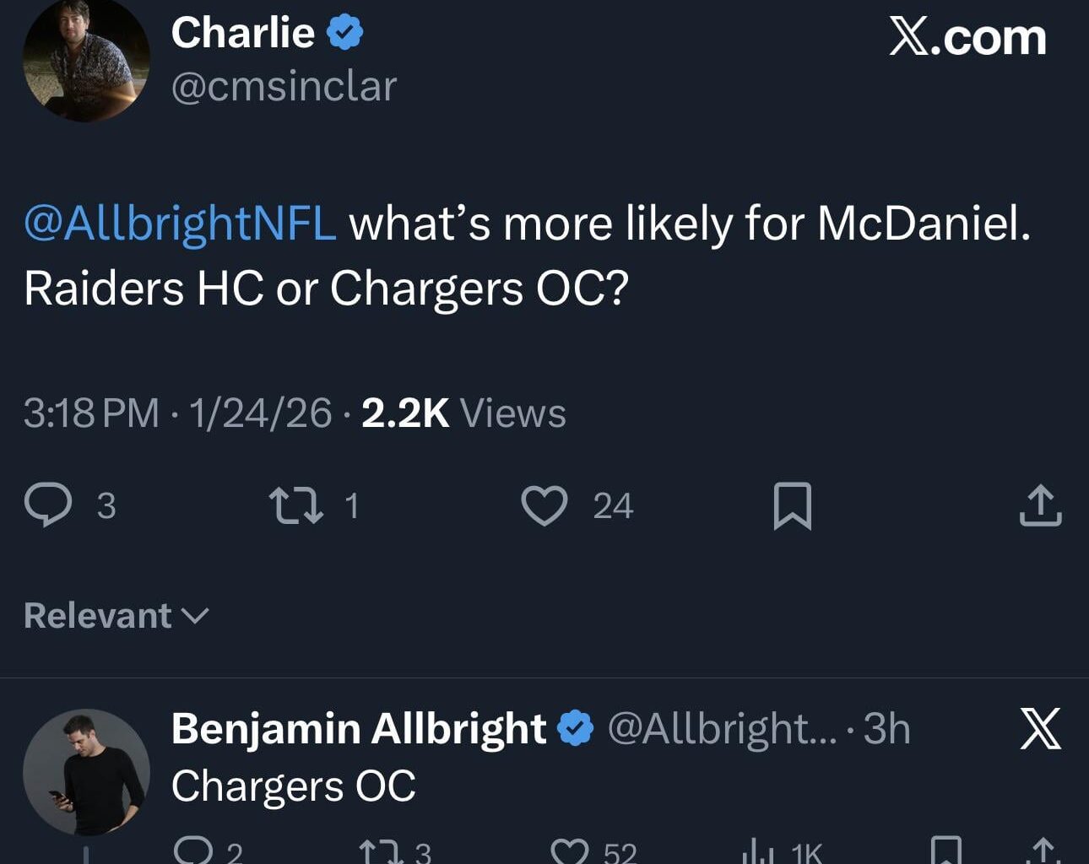
Task: Like Charlie's tweet
Action: [545, 505]
